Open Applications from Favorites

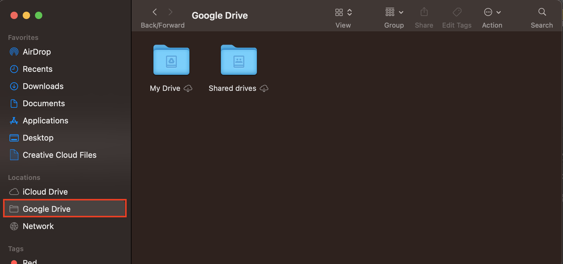pyautogui.click(x=45, y=121)
